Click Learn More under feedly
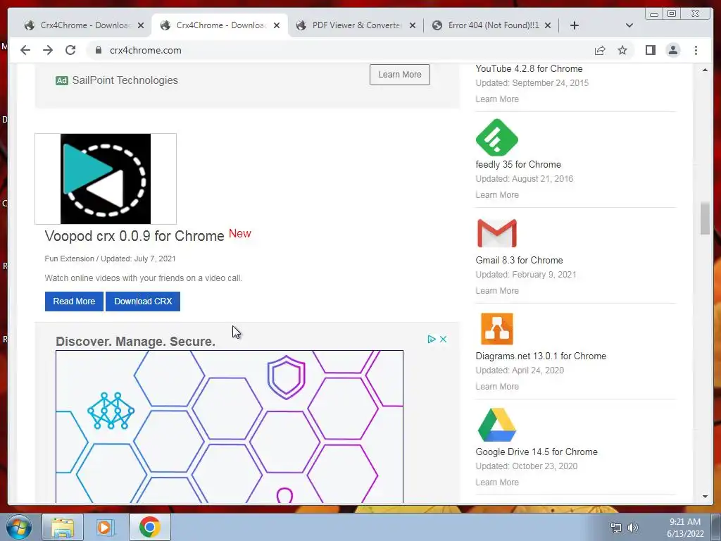Image resolution: width=721 pixels, height=541 pixels. tap(497, 194)
